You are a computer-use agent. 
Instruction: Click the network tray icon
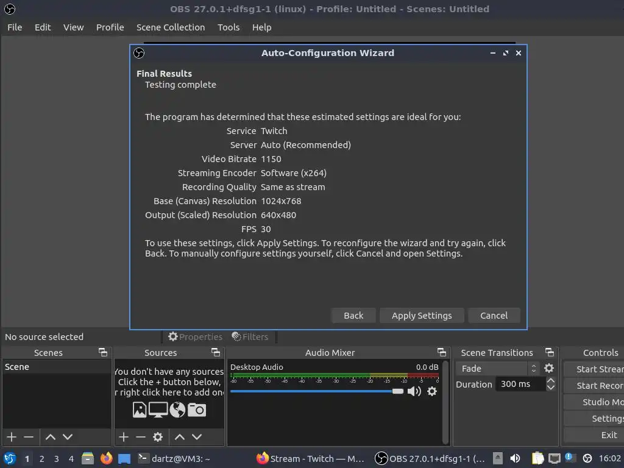point(554,459)
